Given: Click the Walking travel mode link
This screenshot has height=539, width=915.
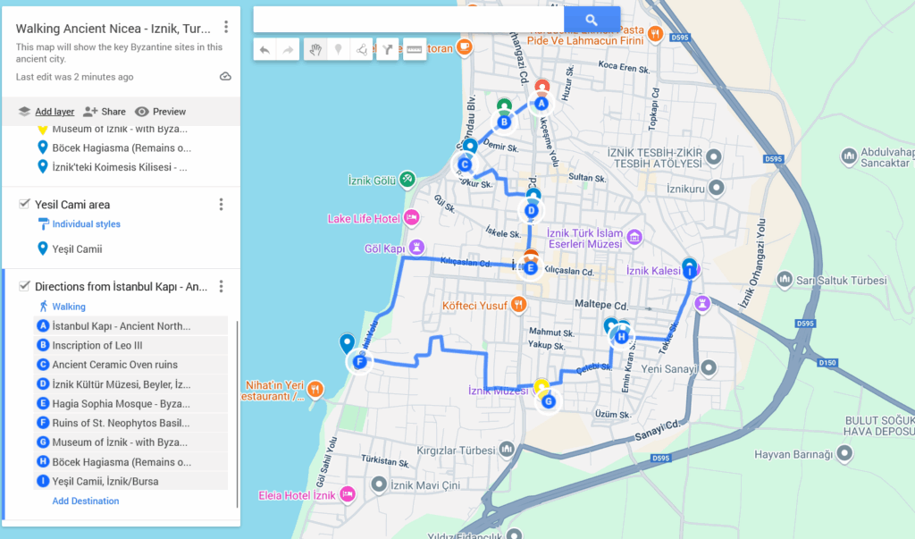Looking at the screenshot, I should [x=69, y=307].
